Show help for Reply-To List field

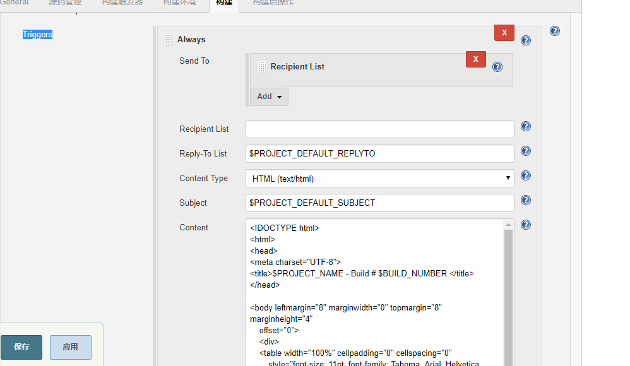click(526, 151)
